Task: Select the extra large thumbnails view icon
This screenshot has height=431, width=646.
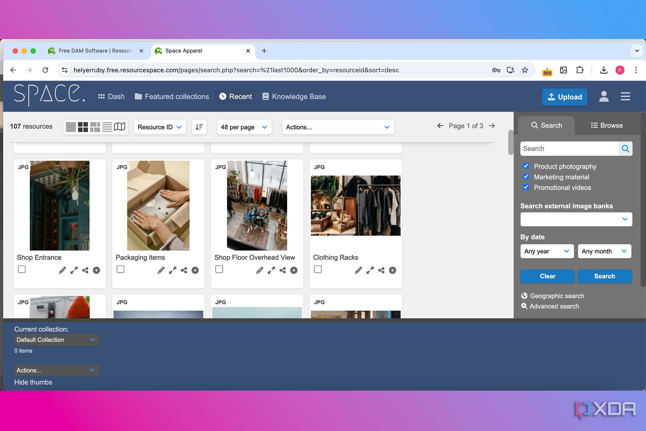Action: coord(71,127)
